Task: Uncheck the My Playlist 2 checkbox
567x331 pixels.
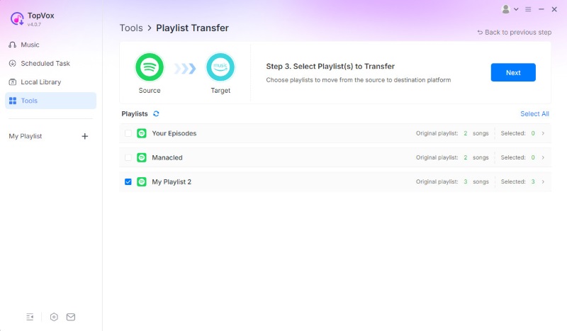Action: pos(128,181)
